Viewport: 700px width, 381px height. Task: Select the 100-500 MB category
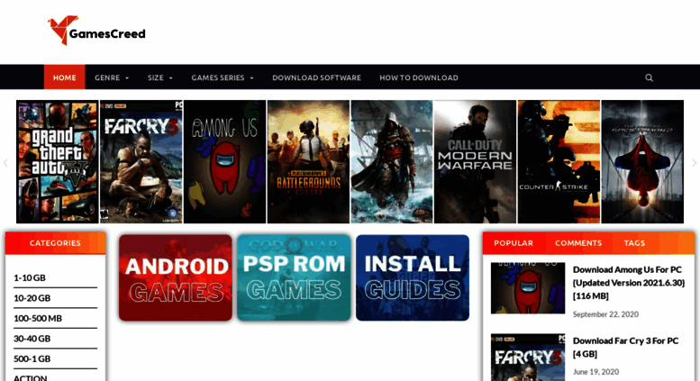click(38, 318)
